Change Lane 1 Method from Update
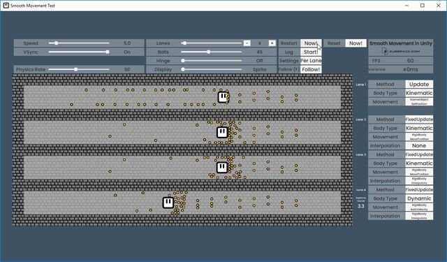The height and width of the screenshot is (262, 447). click(x=419, y=84)
